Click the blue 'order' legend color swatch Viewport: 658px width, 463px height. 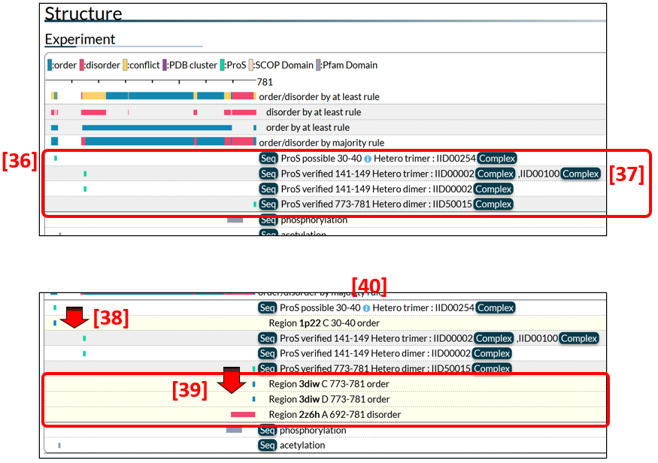point(50,65)
